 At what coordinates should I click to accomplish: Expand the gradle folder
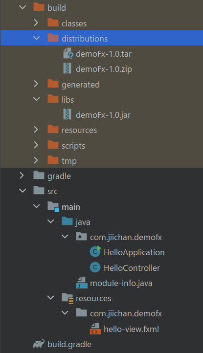[x=22, y=176]
